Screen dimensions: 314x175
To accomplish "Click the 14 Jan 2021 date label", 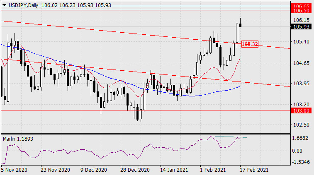I will click(174, 170).
